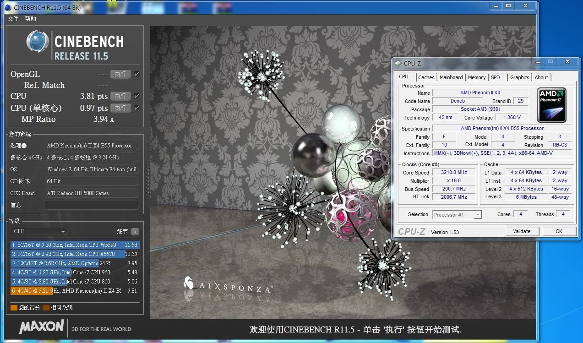Open the Mainboard tab in CPU-Z
Screen dimensions: 583x343
tap(451, 77)
